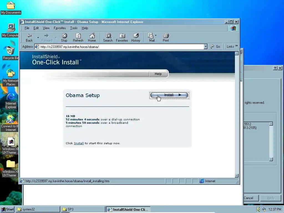This screenshot has height=213, width=284.
Task: Click background dialog list scrollbar up arrow
Action: coord(271,124)
